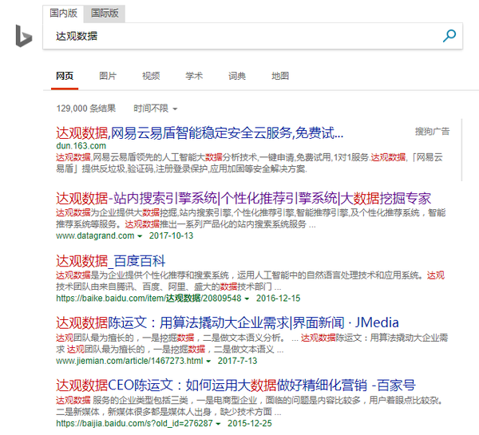Switch to the 国内版 tab
Viewport: 479px width, 435px height.
tap(63, 14)
